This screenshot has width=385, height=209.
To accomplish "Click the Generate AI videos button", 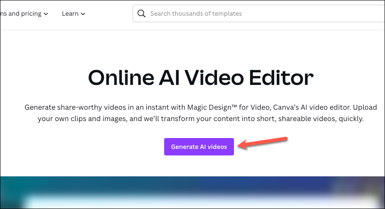I will click(199, 147).
